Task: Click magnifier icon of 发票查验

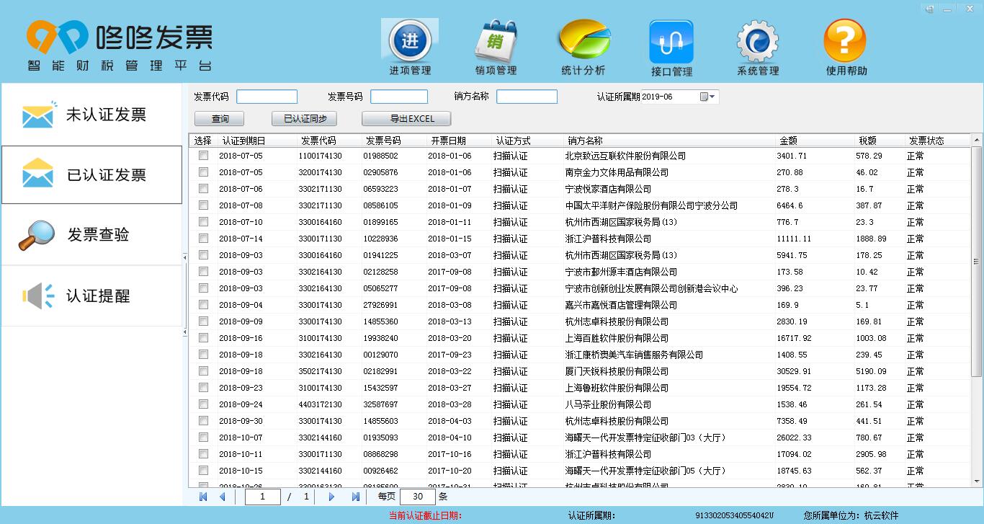Action: [37, 234]
